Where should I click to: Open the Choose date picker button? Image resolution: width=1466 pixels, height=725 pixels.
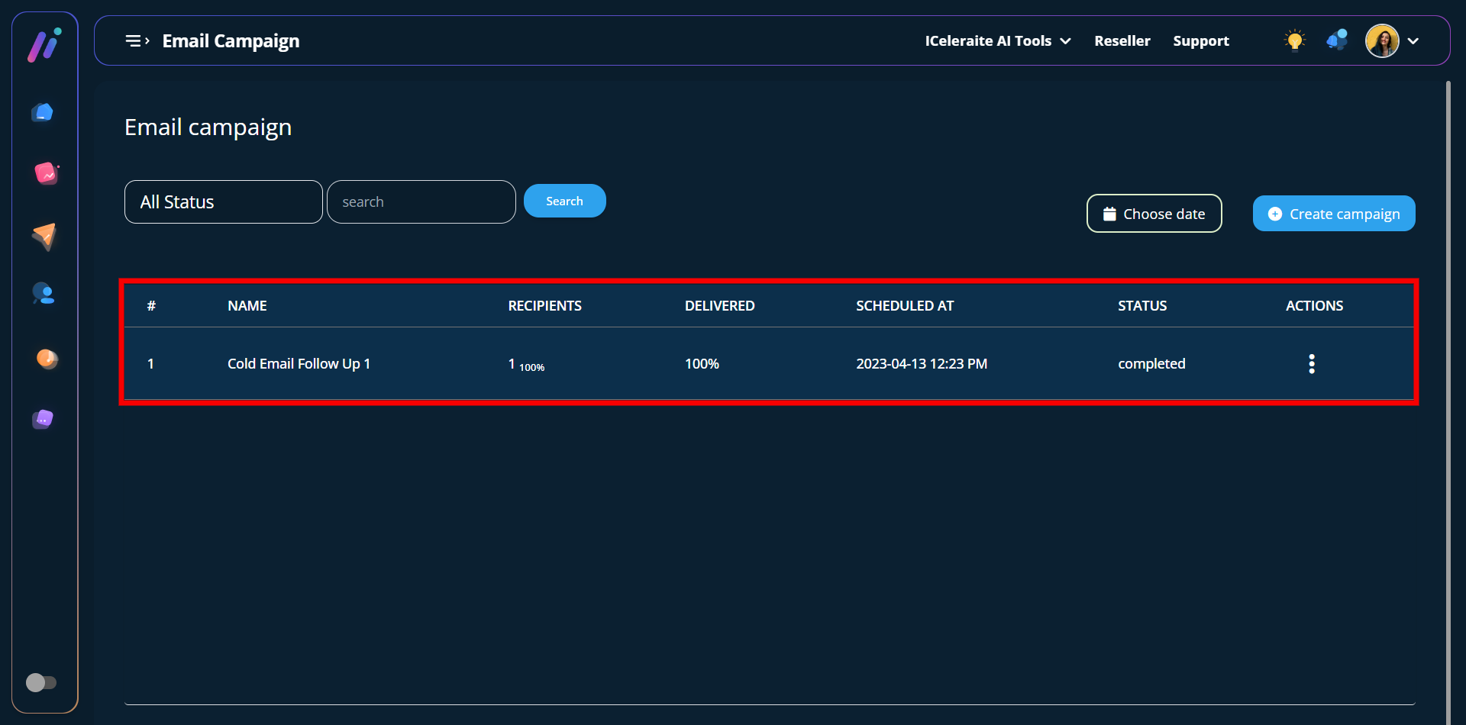[x=1154, y=214]
